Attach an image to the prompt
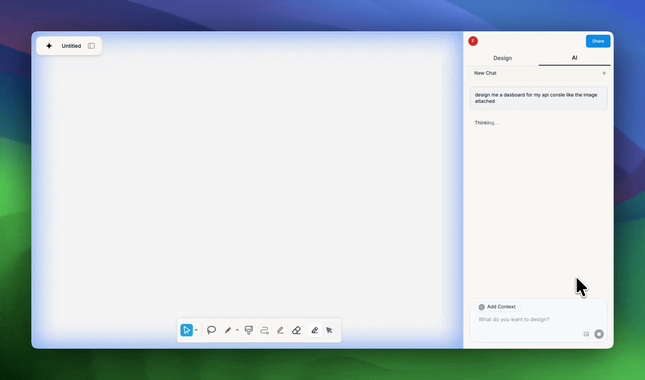The width and height of the screenshot is (645, 380). (586, 334)
